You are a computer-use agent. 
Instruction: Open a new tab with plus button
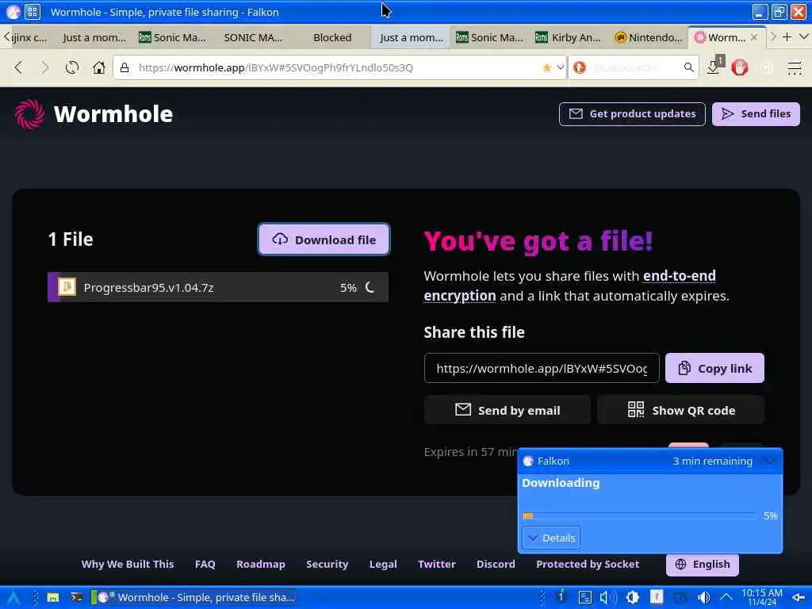787,36
